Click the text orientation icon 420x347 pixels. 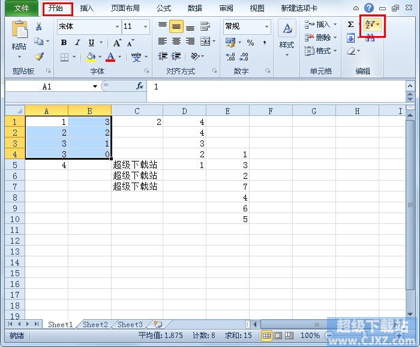(195, 56)
